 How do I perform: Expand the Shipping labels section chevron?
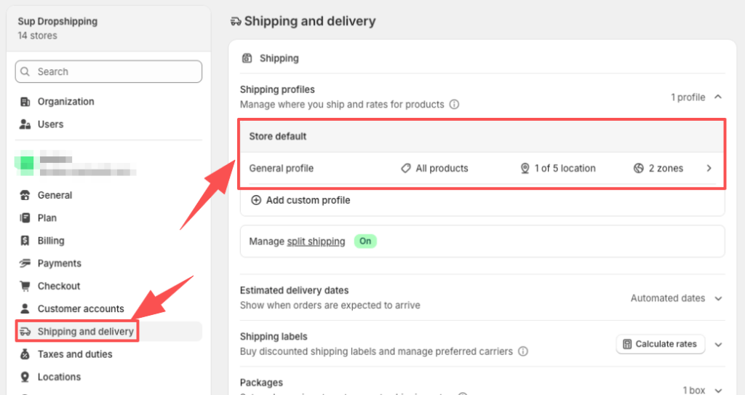(718, 345)
